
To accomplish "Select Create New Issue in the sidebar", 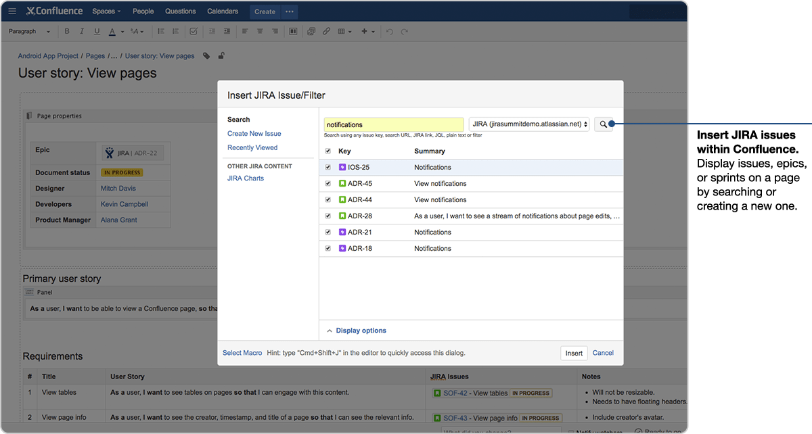I will point(254,134).
